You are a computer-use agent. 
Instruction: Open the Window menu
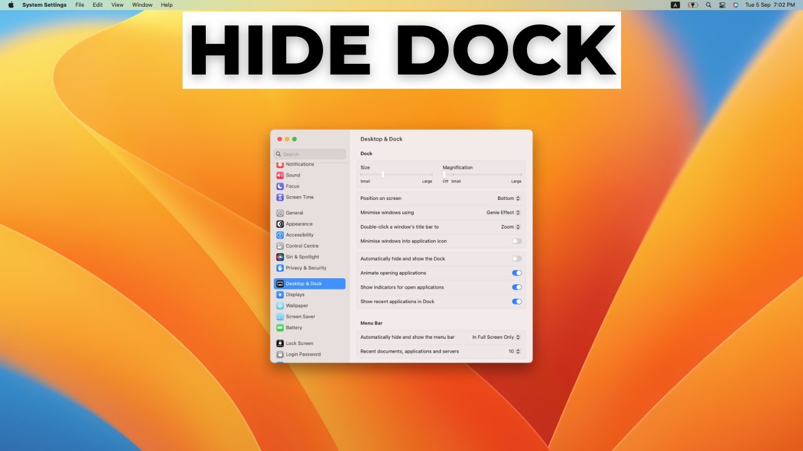pyautogui.click(x=142, y=5)
